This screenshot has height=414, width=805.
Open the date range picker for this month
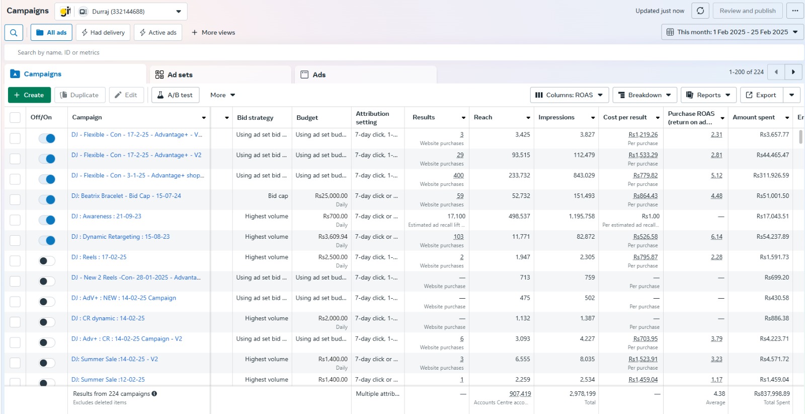732,32
